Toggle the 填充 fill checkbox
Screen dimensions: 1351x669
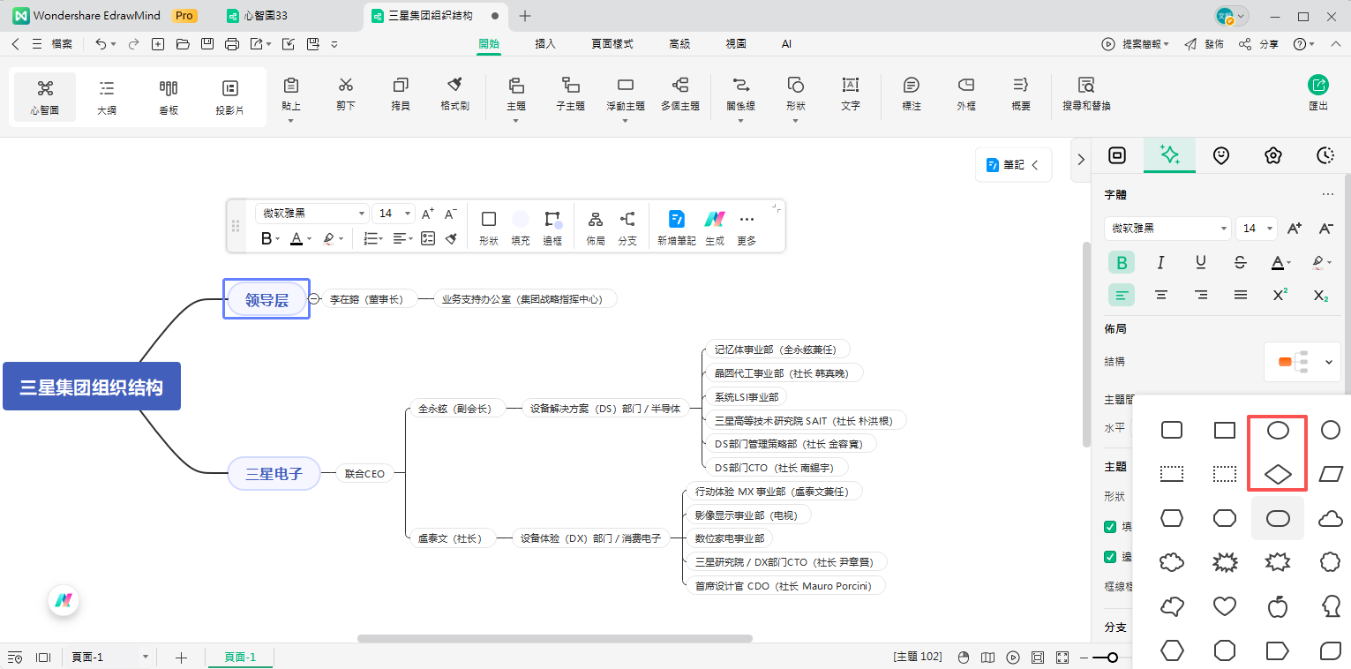click(1109, 529)
